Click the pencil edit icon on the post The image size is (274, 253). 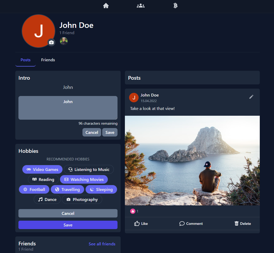[x=251, y=97]
